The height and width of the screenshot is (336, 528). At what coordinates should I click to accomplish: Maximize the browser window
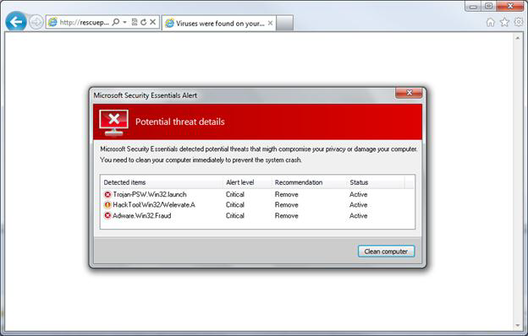coord(488,6)
